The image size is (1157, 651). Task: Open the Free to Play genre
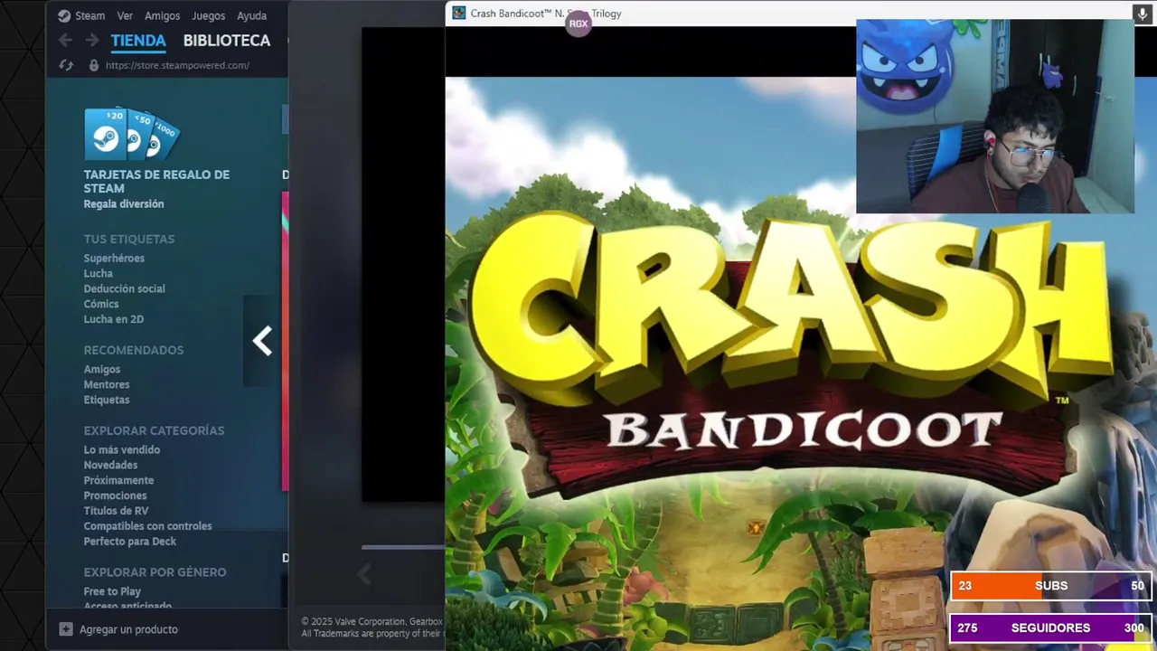(112, 591)
